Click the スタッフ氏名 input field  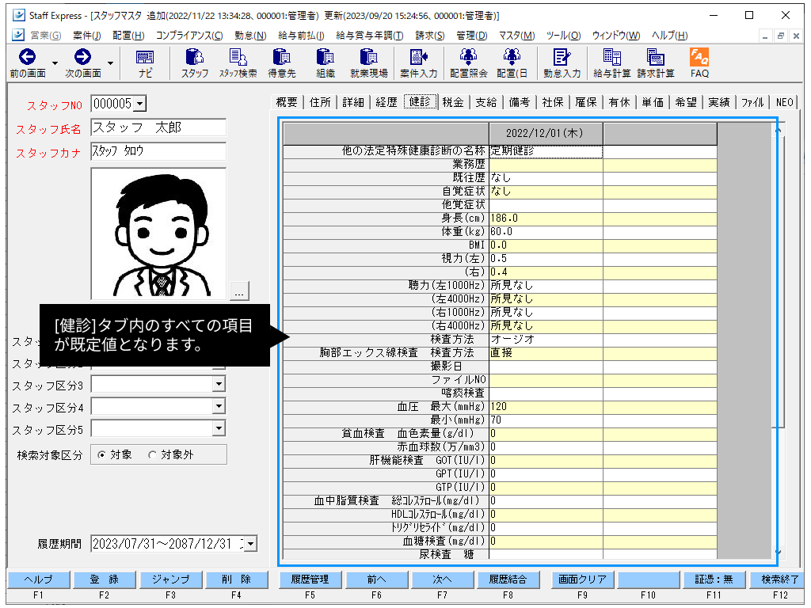point(158,127)
